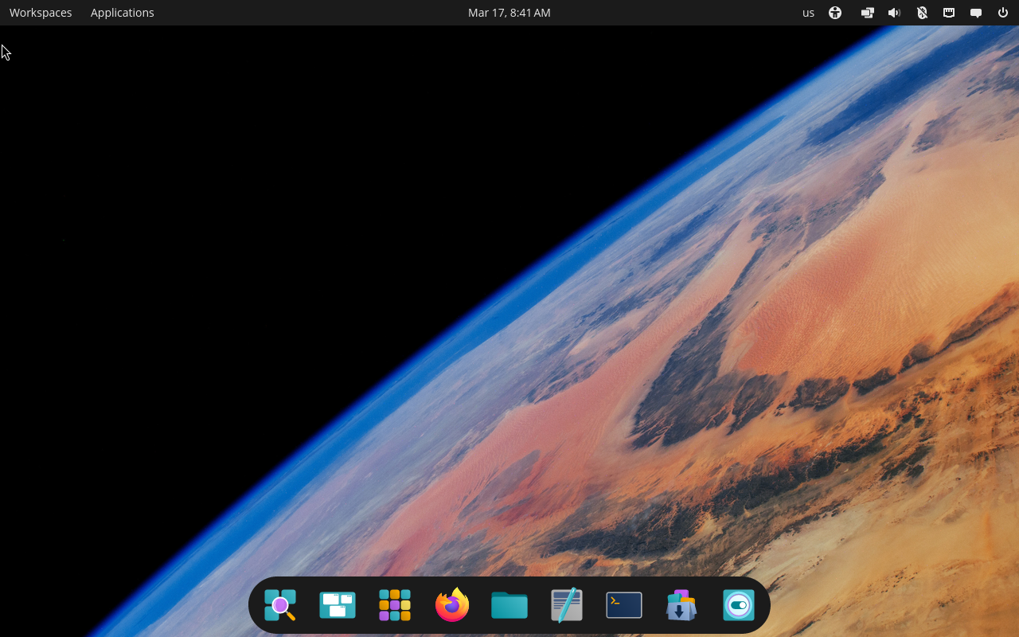
Task: Open the wired network icon
Action: pyautogui.click(x=949, y=13)
